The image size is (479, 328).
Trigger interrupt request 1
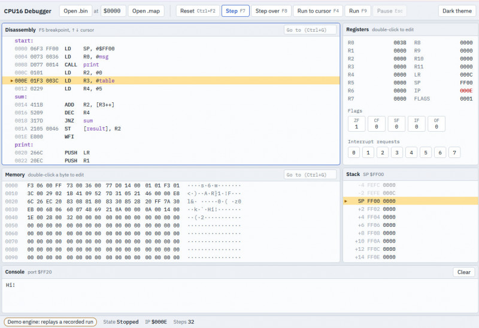[368, 153]
